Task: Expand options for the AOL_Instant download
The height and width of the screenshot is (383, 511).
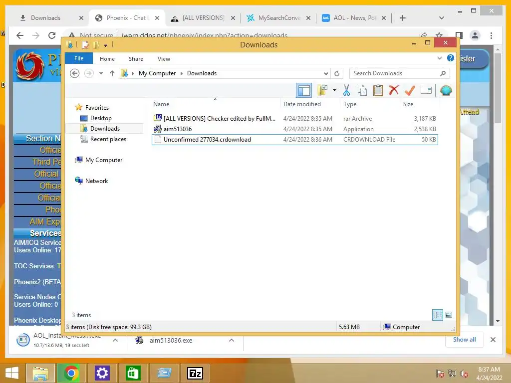Action: pos(115,340)
